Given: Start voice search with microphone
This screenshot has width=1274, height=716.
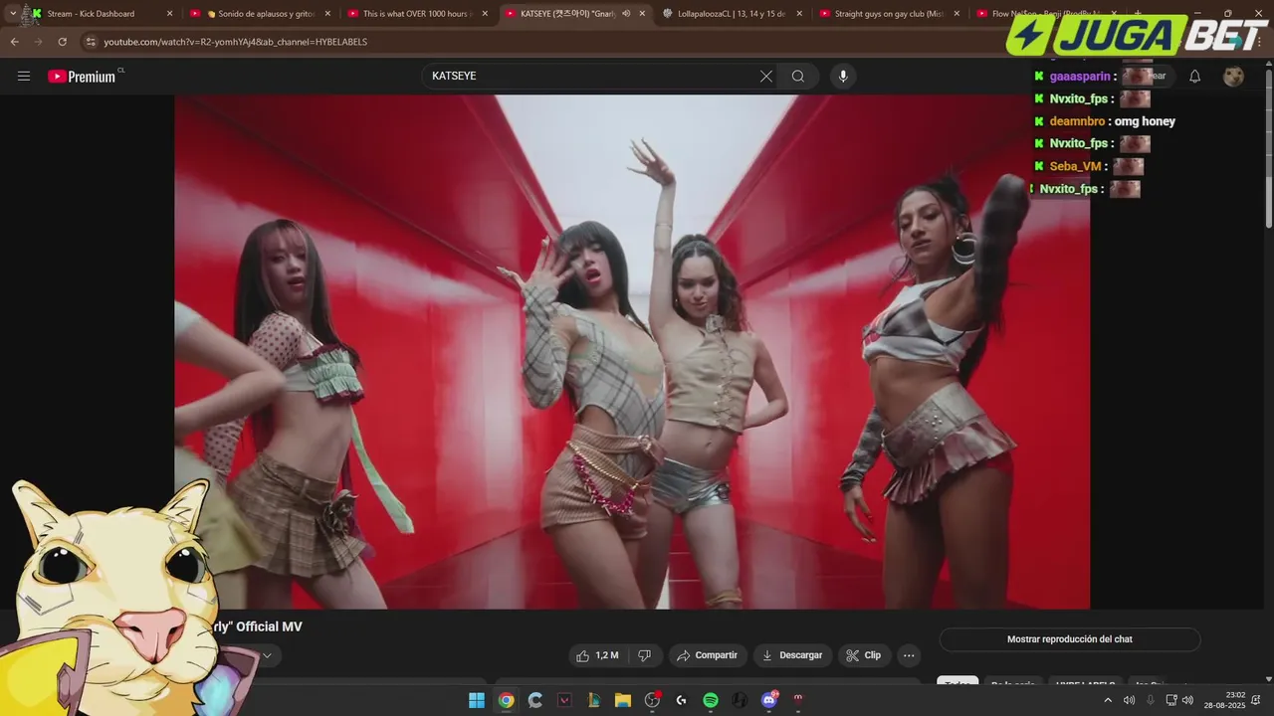Looking at the screenshot, I should tap(843, 77).
